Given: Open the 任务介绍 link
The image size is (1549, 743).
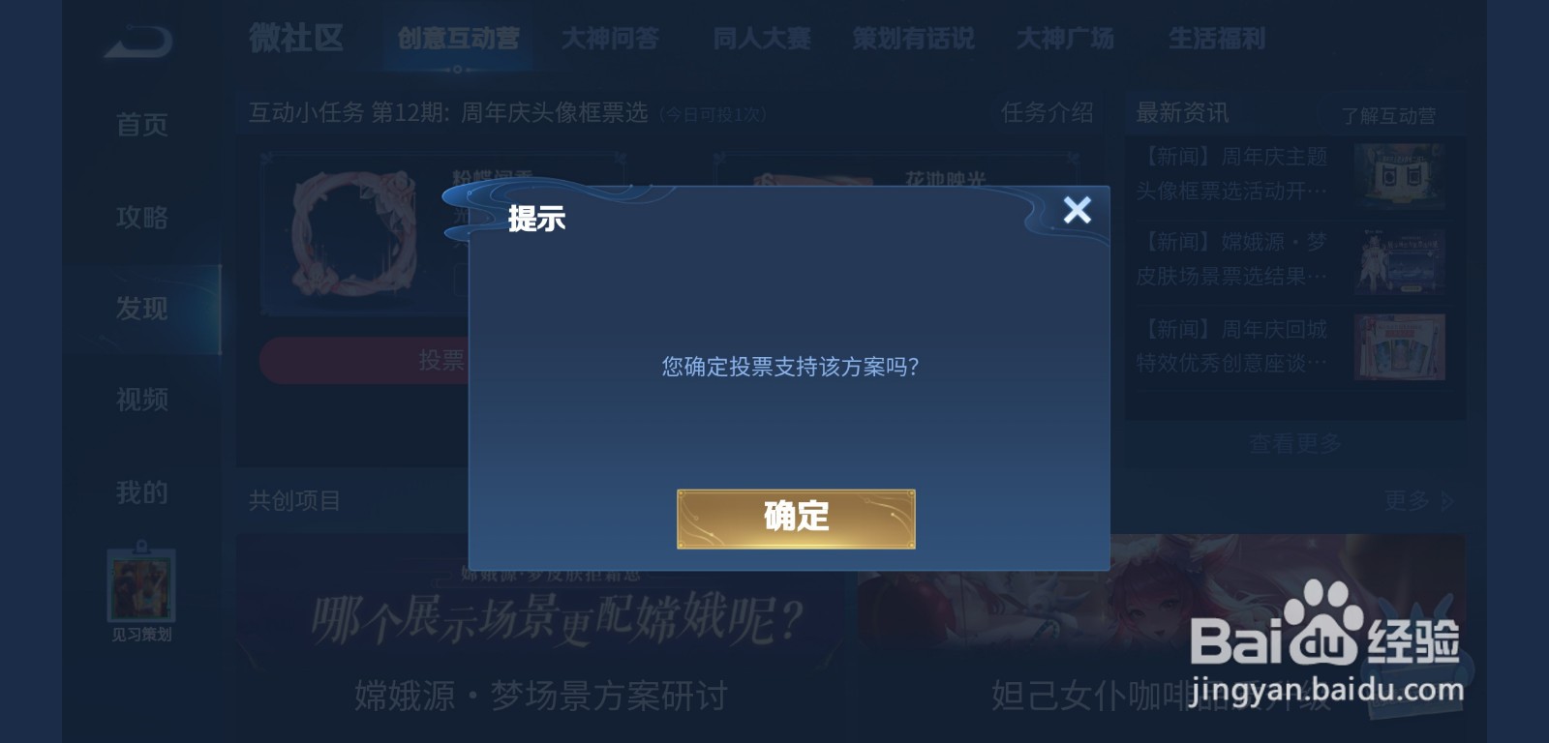Looking at the screenshot, I should pos(1047,113).
